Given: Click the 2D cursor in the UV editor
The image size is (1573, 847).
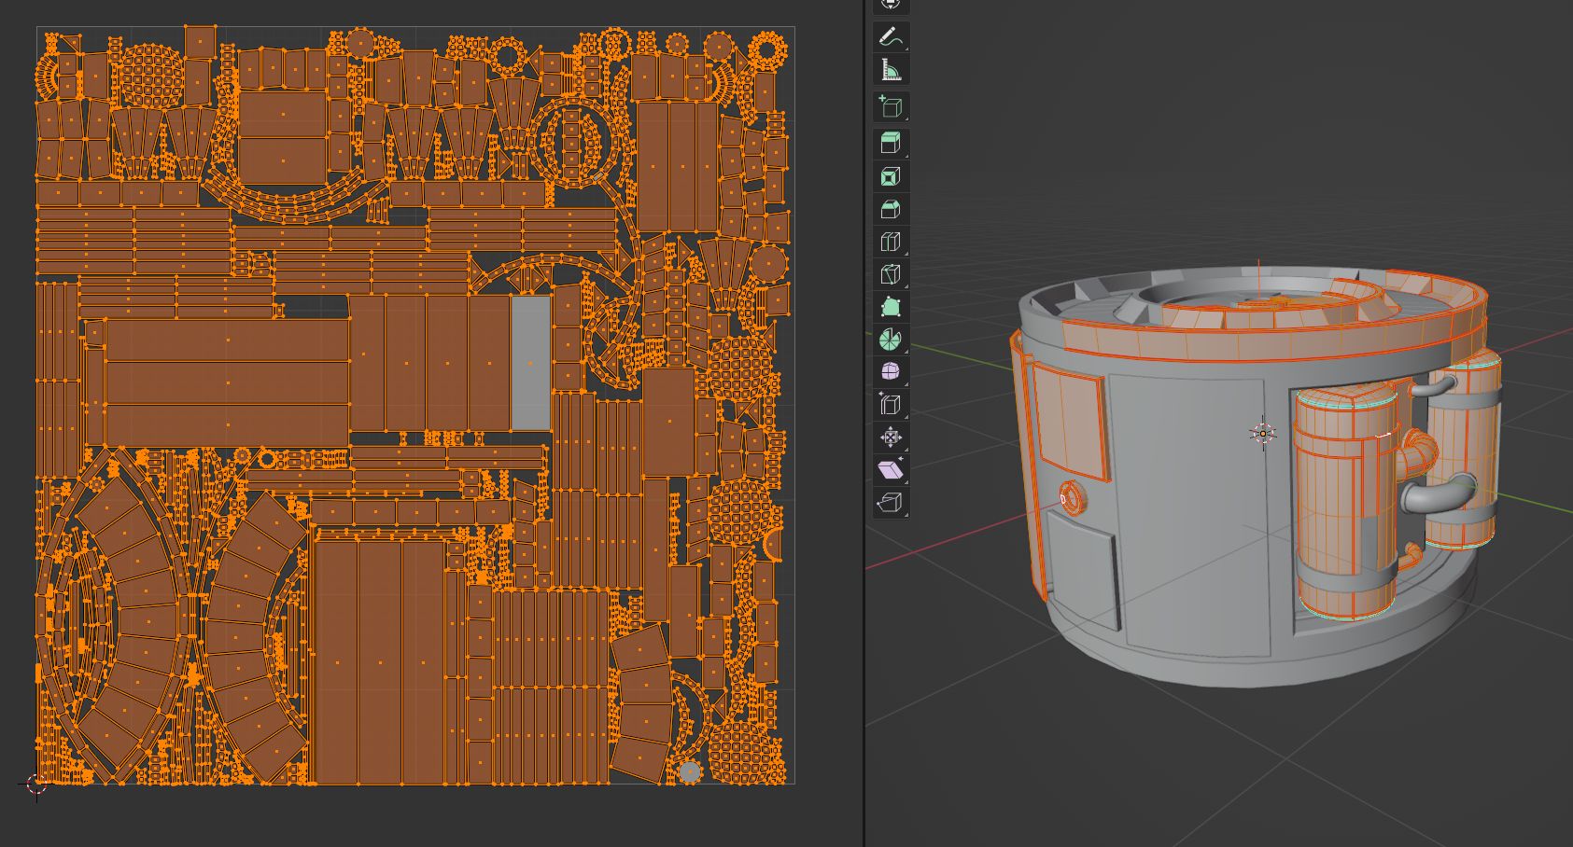Looking at the screenshot, I should point(36,785).
